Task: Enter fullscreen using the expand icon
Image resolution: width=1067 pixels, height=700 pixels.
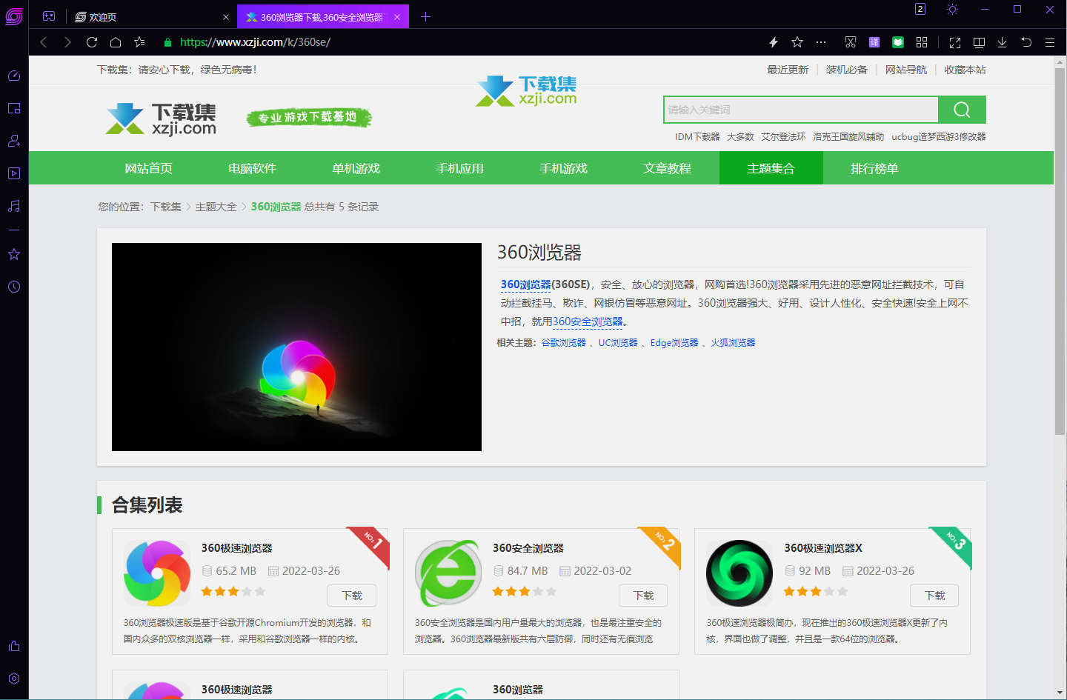Action: pos(955,42)
